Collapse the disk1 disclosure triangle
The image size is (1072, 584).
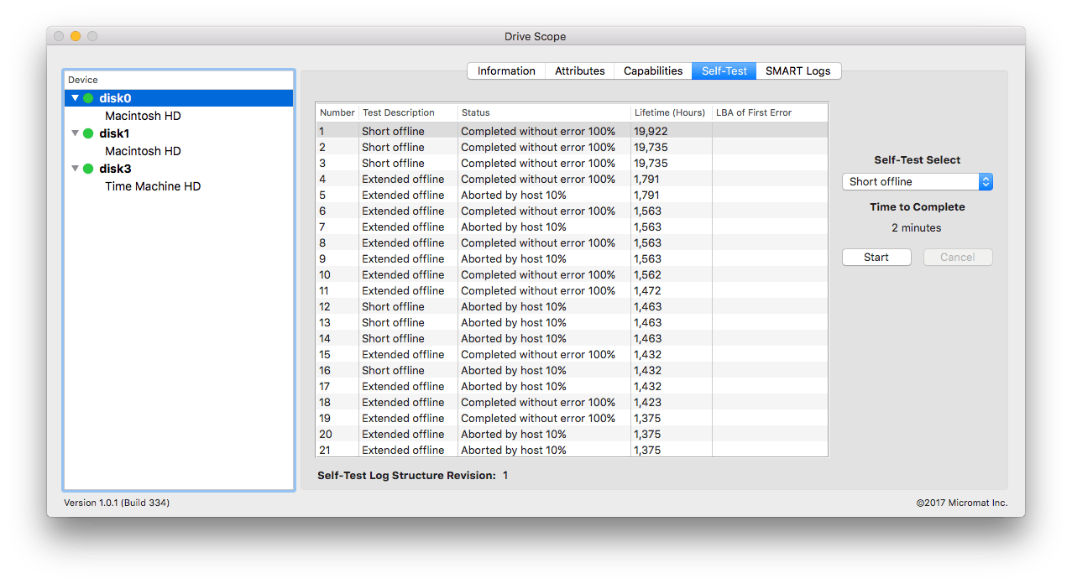click(x=75, y=133)
